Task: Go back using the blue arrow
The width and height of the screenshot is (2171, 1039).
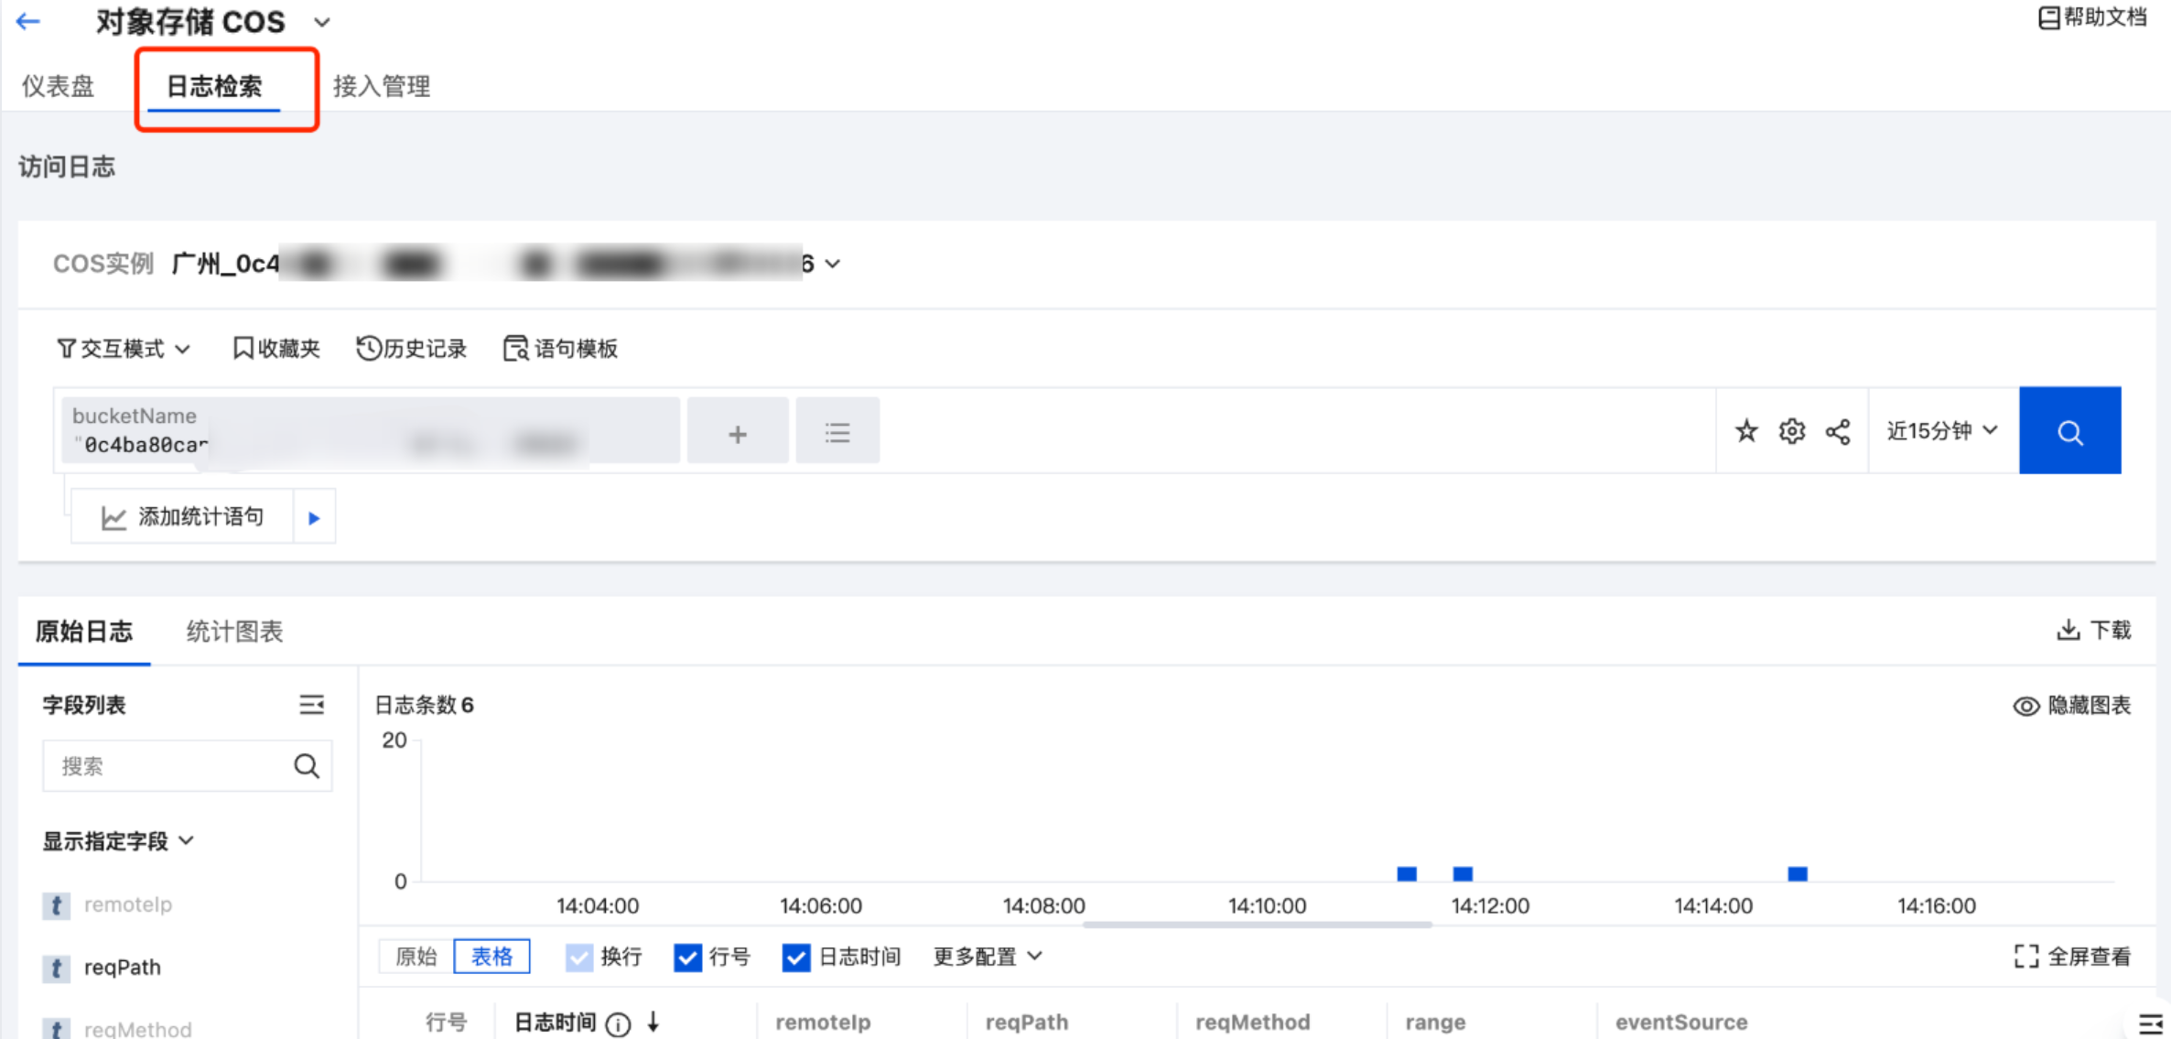Action: [x=28, y=21]
